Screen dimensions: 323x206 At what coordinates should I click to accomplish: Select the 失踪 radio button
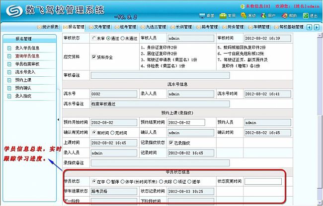[161, 181]
